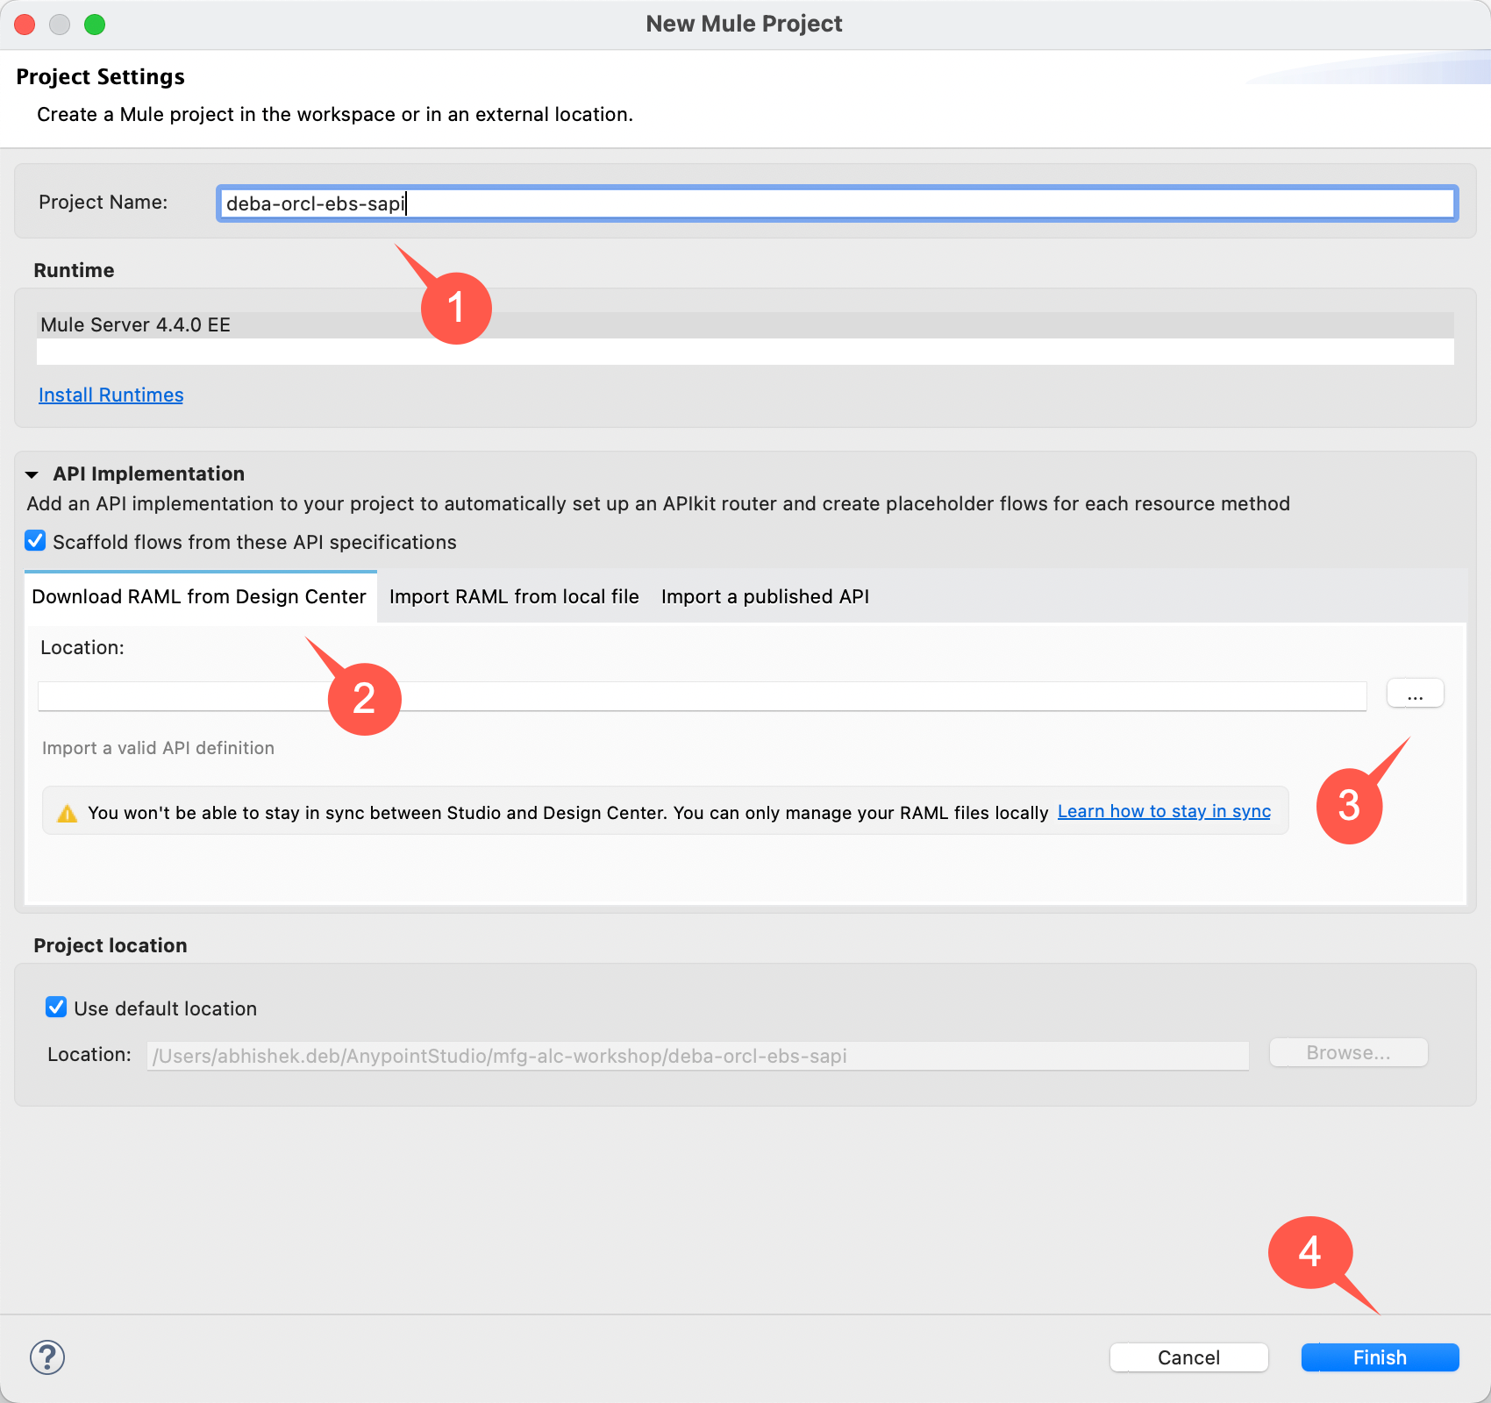Cancel the New Mule Project dialog

(x=1188, y=1357)
